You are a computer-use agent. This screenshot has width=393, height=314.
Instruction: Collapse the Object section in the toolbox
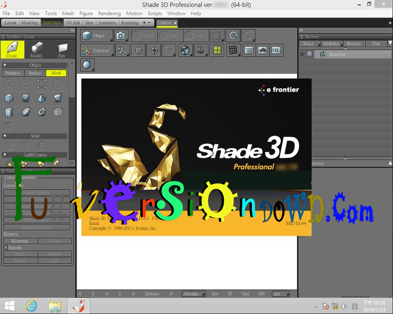tap(4, 65)
